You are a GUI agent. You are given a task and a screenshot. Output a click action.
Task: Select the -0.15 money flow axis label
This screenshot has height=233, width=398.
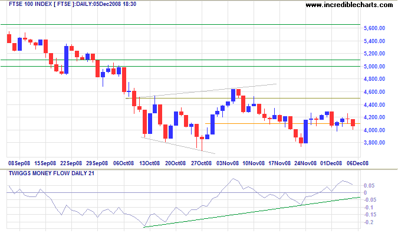[370, 215]
